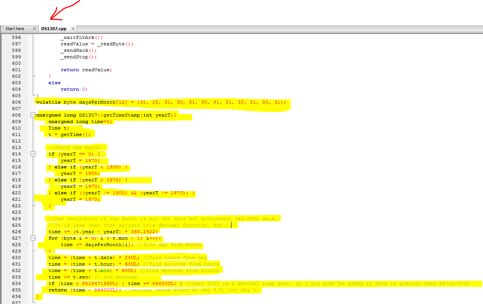Click line number 634 in the margin
The image size is (483, 304).
[16, 283]
